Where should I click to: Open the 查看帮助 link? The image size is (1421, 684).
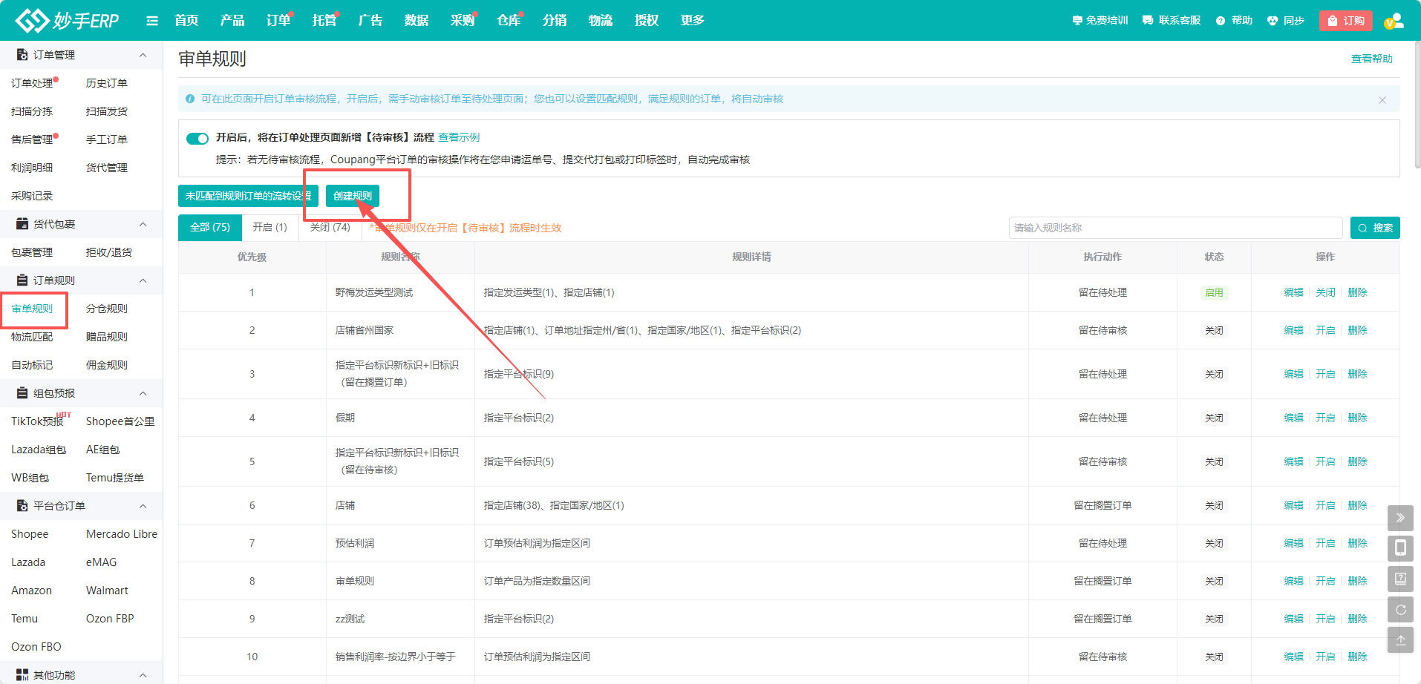pyautogui.click(x=1371, y=59)
